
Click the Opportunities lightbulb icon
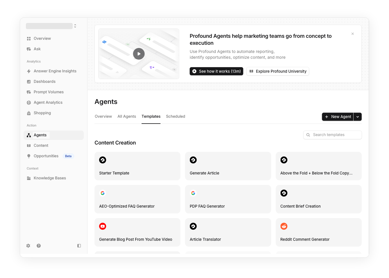point(29,156)
